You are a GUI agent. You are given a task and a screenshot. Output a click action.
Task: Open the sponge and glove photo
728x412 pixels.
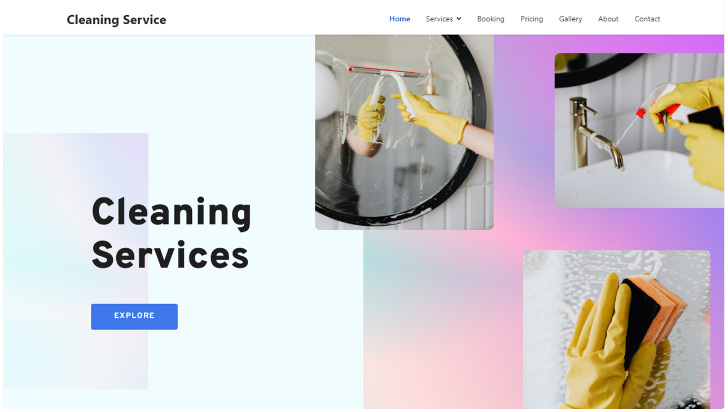pos(616,330)
